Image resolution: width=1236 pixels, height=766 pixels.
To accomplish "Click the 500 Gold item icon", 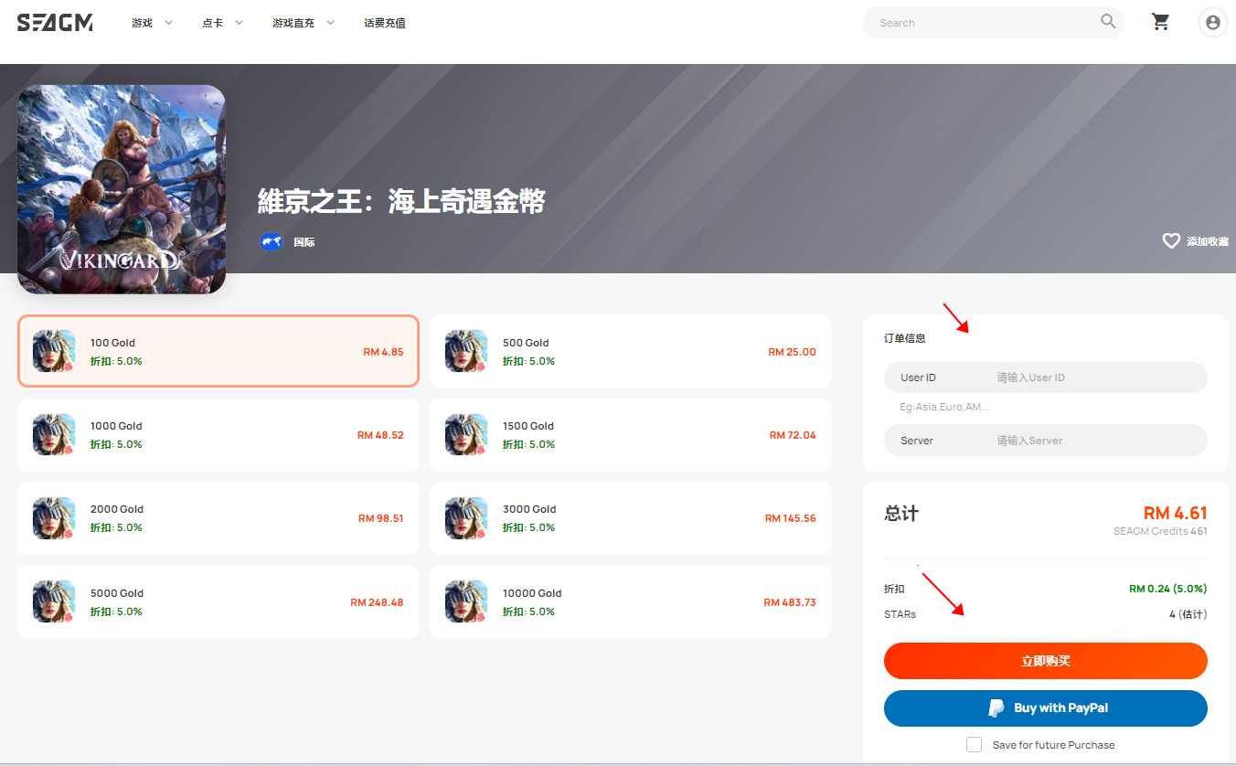I will (x=466, y=351).
